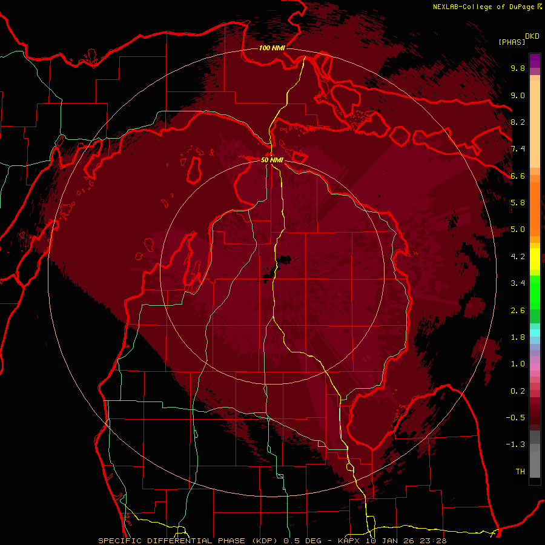Click the NEXLAB-College of DuPage header text

point(483,7)
